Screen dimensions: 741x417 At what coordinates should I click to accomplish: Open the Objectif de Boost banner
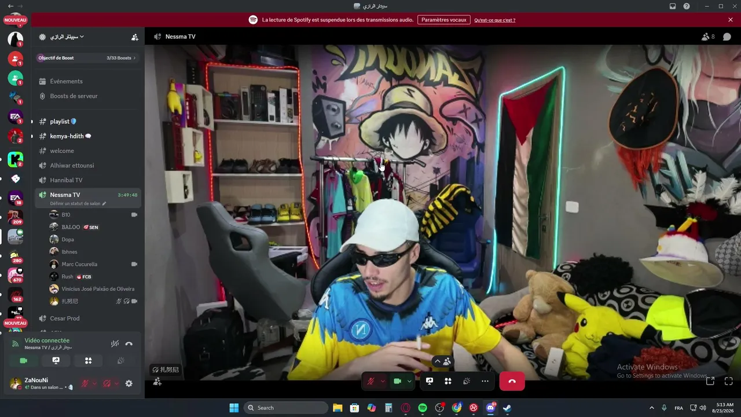pos(87,58)
